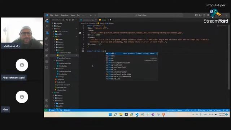Switch to the data.js editor tab

click(x=105, y=20)
